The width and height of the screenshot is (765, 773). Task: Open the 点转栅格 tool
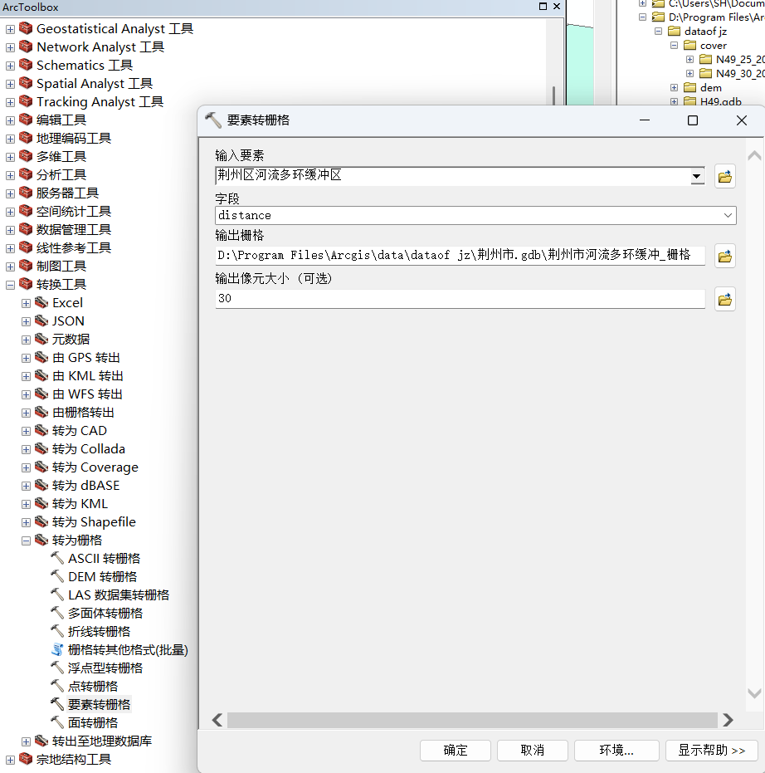93,686
